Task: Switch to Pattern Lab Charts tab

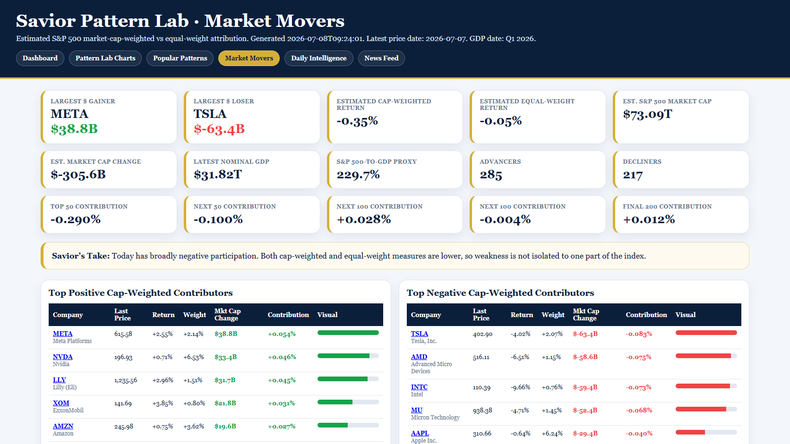Action: tap(105, 58)
